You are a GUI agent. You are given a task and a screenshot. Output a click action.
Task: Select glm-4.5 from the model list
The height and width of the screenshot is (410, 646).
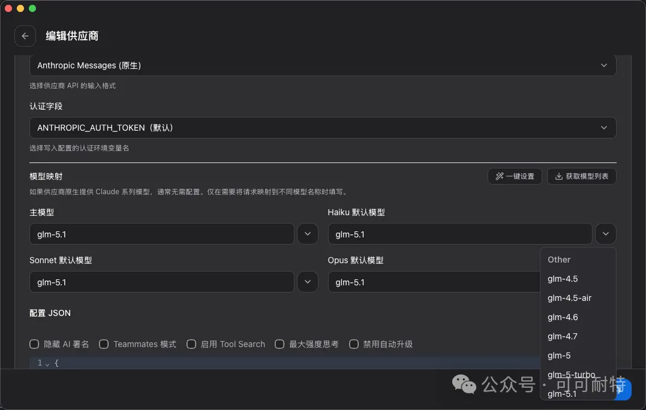point(578,279)
